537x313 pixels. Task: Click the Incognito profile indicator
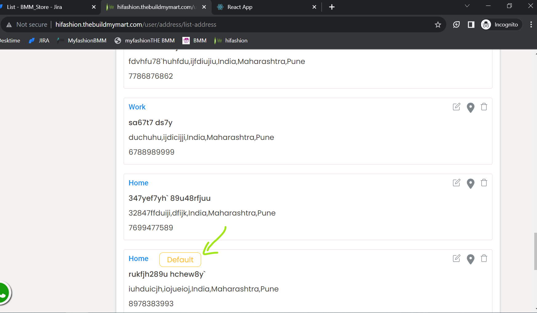[501, 25]
